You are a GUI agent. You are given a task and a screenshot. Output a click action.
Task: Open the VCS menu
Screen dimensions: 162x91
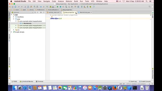(x=93, y=1)
